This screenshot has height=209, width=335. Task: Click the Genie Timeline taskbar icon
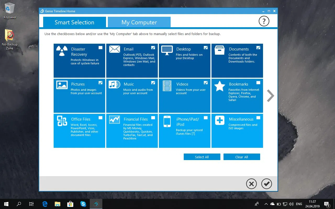96,204
